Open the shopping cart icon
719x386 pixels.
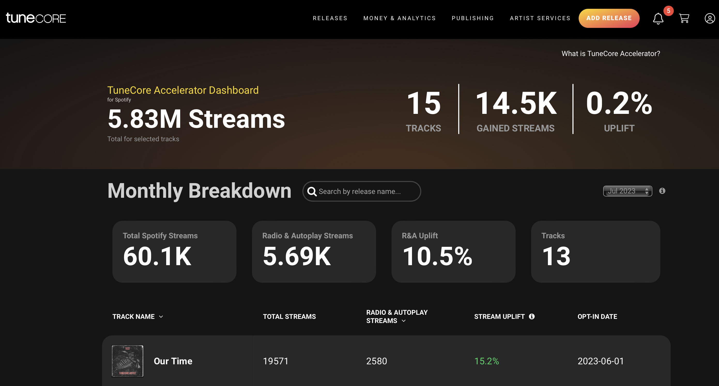[684, 18]
